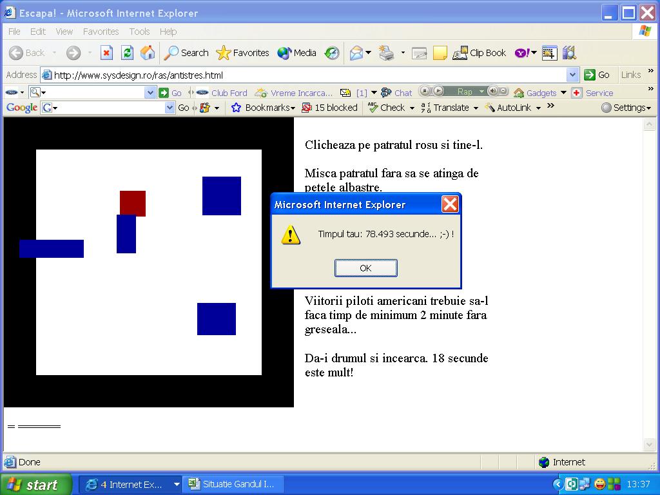Open the Windows Start menu

point(34,485)
